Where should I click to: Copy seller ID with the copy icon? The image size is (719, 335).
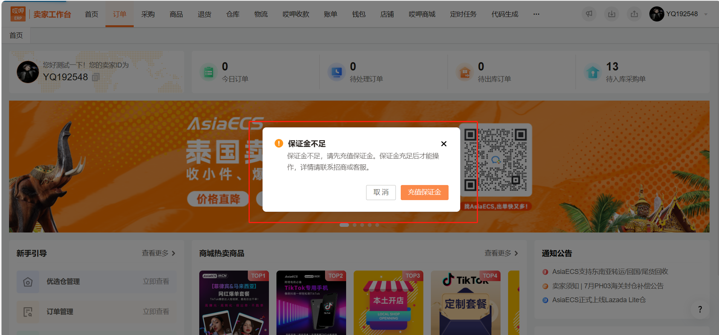coord(96,77)
